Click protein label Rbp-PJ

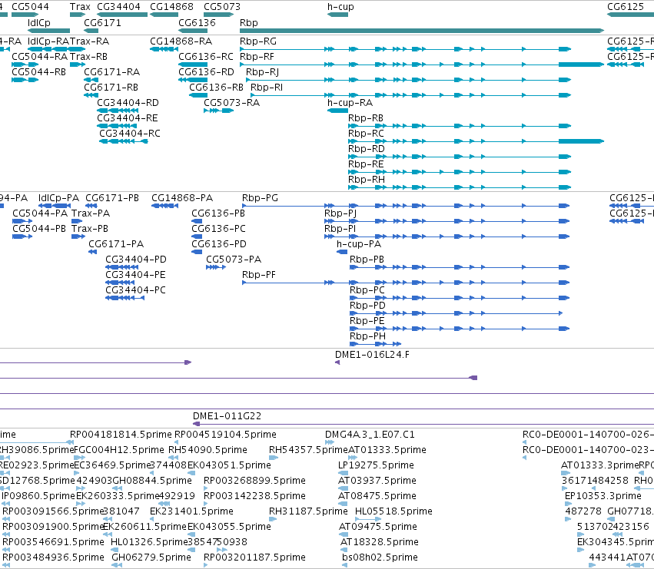[340, 213]
